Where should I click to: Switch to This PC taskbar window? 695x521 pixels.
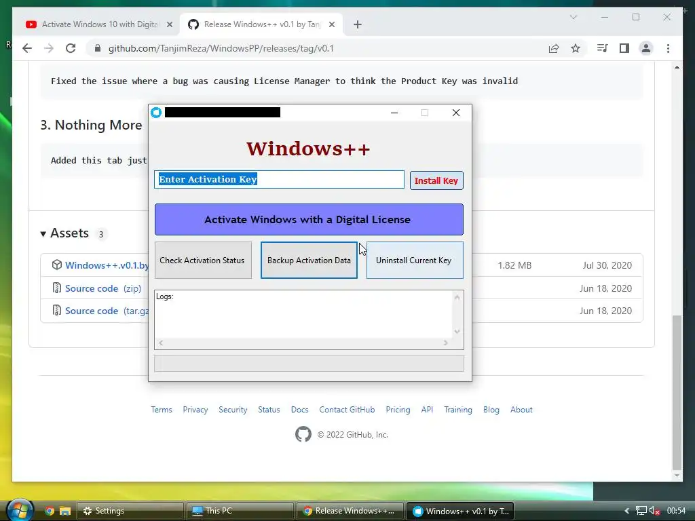[x=240, y=511]
